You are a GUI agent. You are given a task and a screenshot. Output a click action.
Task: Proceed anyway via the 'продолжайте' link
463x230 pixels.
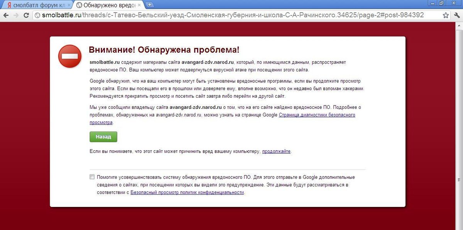click(276, 152)
